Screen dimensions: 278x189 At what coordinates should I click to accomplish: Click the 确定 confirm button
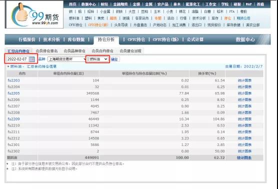[114, 59]
